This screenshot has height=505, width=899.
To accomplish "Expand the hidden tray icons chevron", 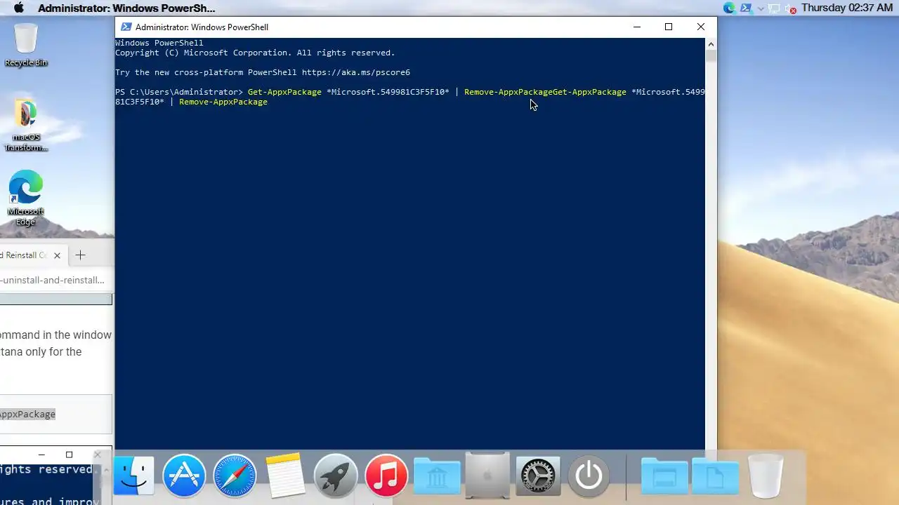I will [761, 8].
